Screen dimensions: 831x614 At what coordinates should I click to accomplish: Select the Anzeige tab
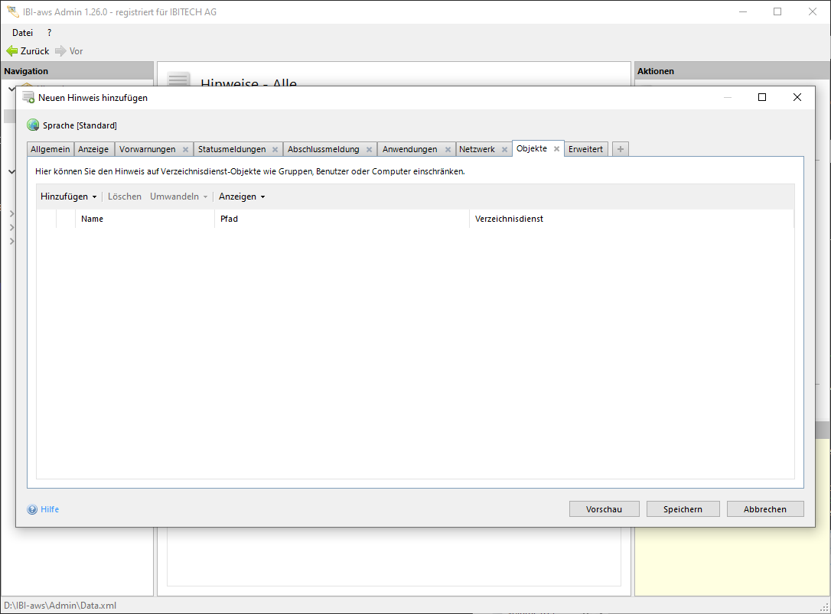pyautogui.click(x=93, y=150)
